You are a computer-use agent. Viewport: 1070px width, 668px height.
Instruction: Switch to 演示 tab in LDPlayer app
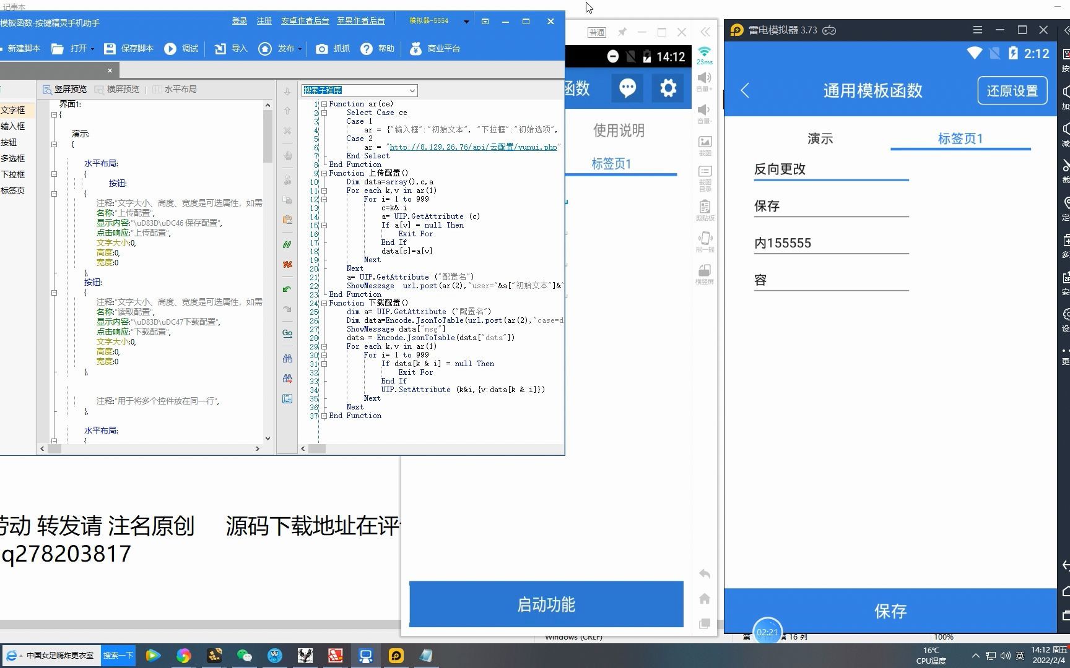coord(820,139)
